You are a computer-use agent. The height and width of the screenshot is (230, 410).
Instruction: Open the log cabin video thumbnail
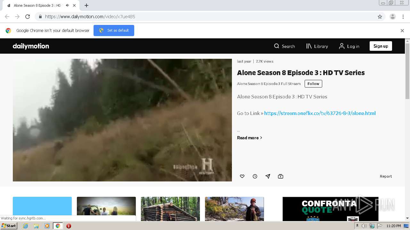pos(170,209)
